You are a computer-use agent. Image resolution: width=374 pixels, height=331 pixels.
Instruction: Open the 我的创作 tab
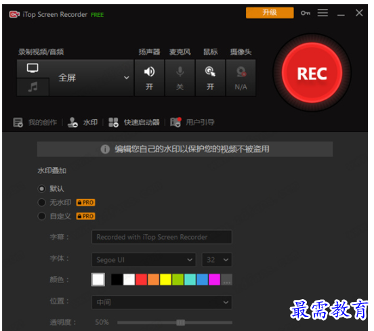(35, 123)
